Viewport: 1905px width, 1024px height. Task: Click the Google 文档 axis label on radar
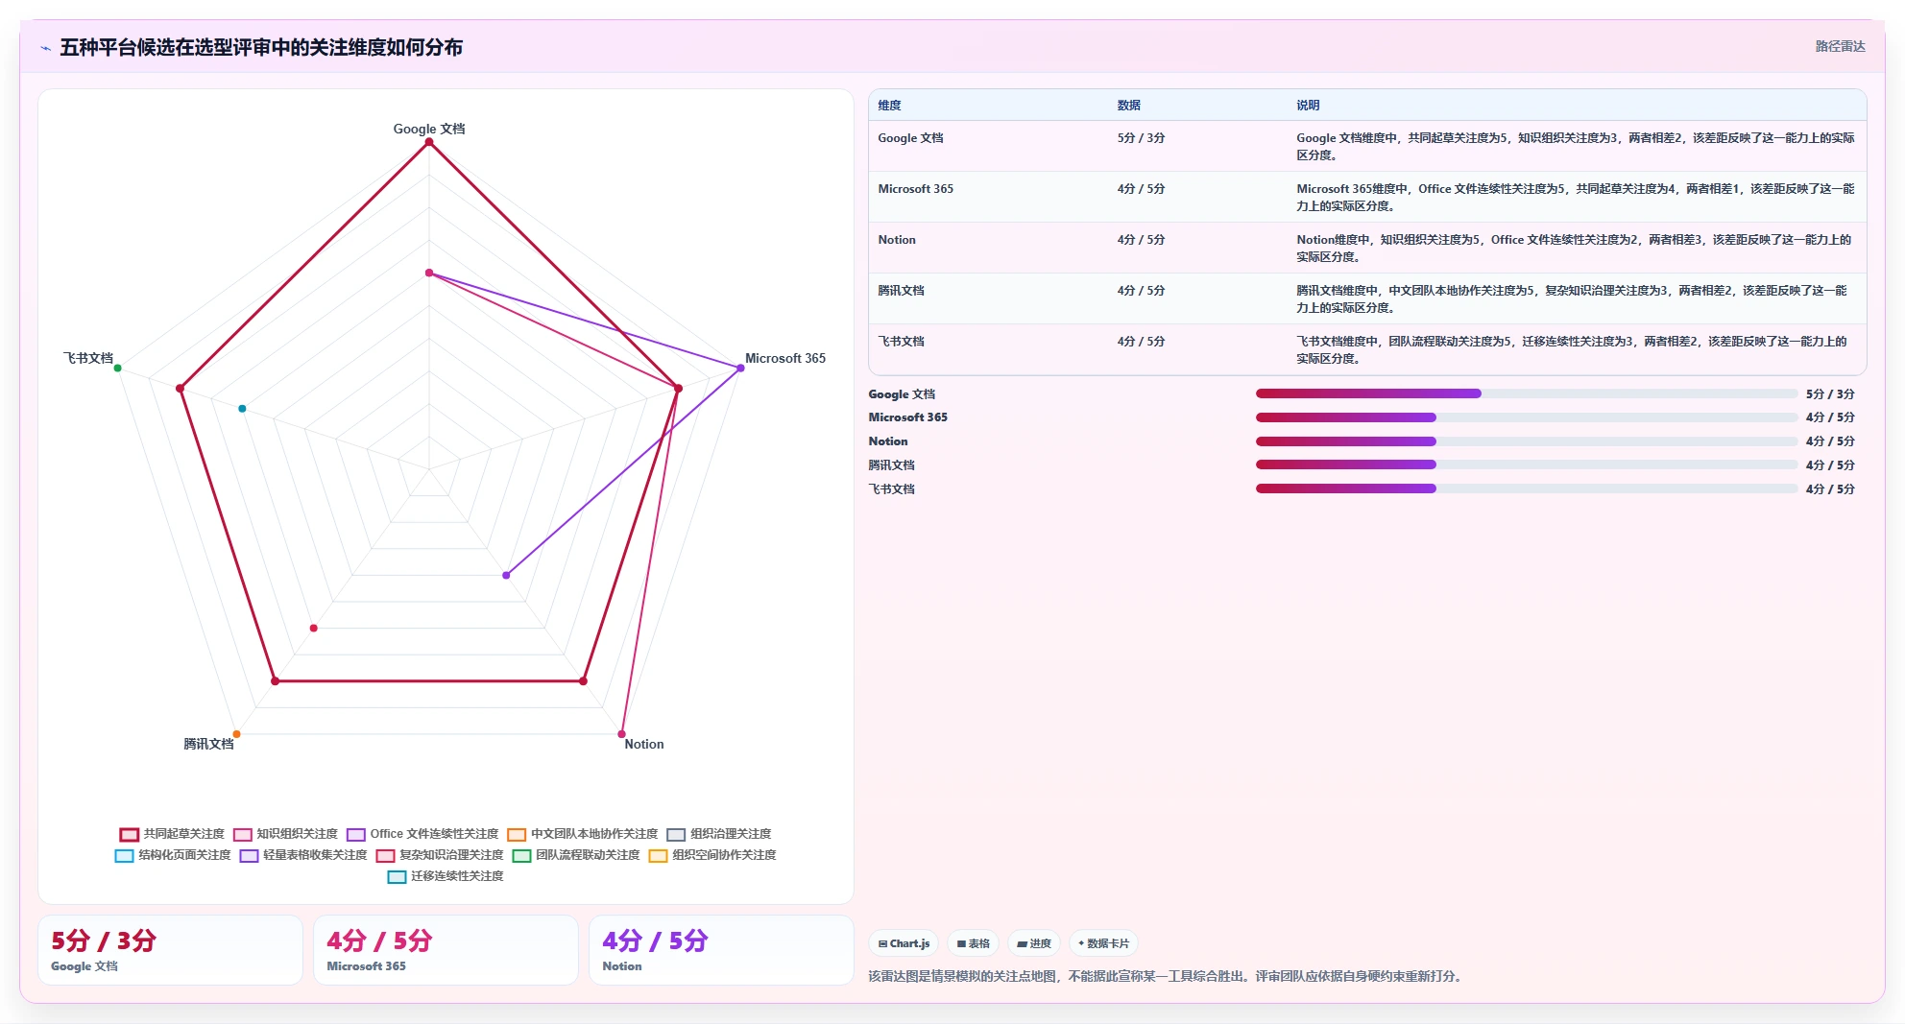[429, 129]
